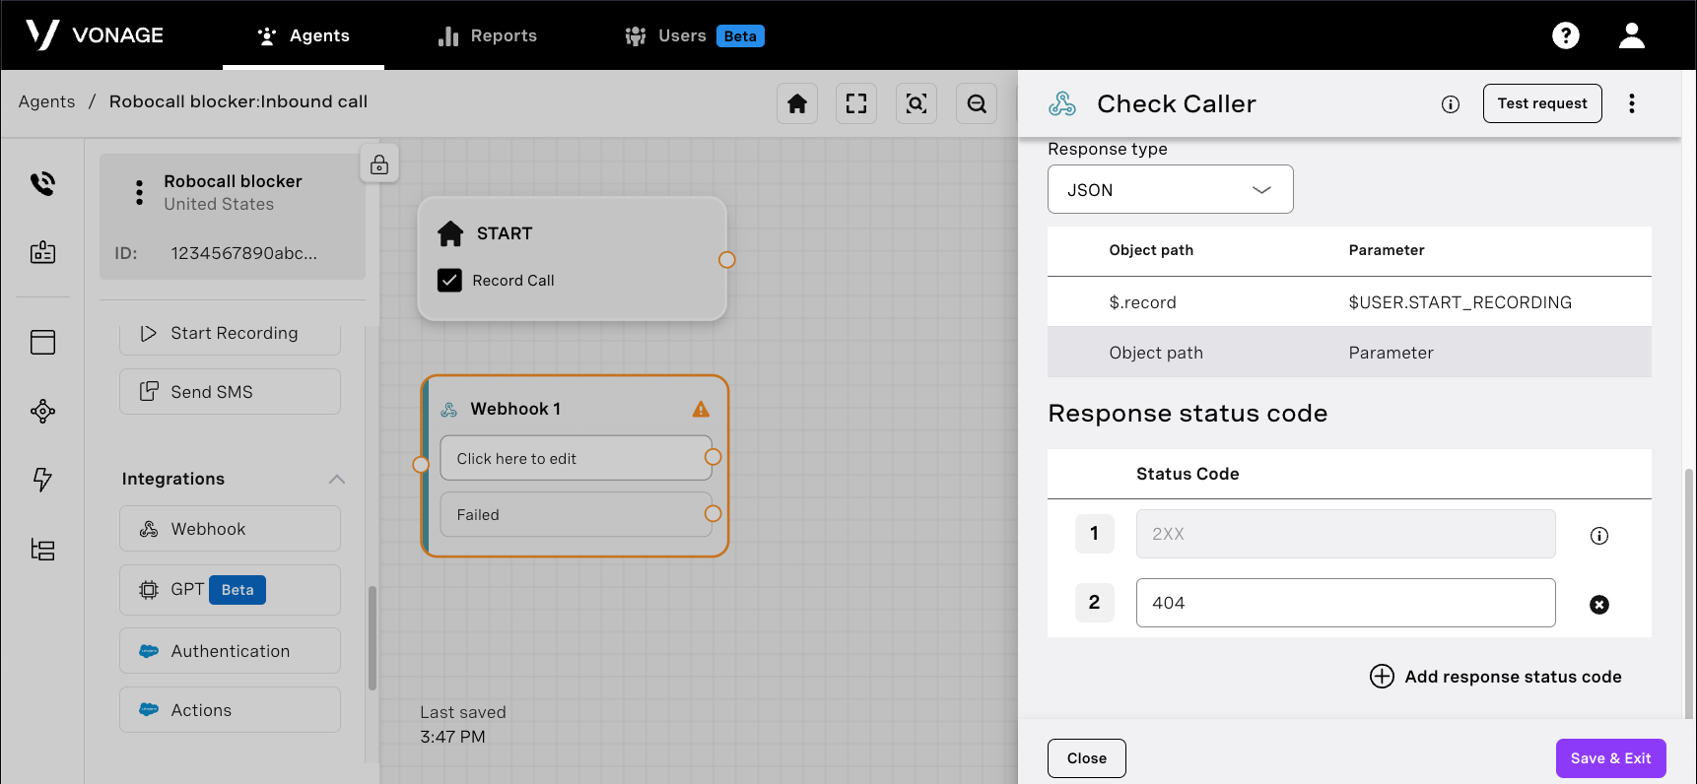This screenshot has width=1697, height=784.
Task: Open the help question mark icon
Action: [1565, 35]
